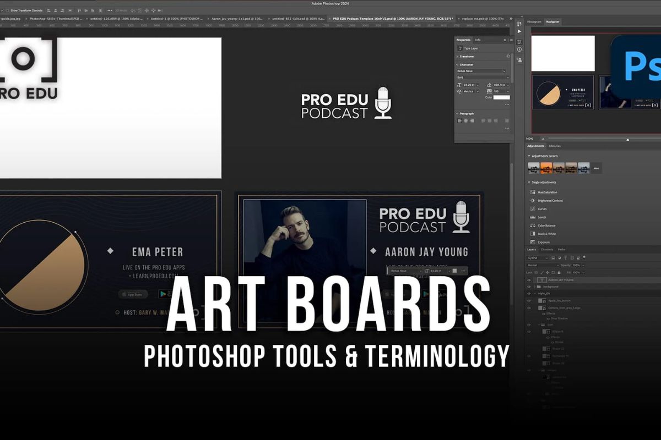The height and width of the screenshot is (440, 661).
Task: Open the Info tab beside Properties
Action: pos(478,40)
